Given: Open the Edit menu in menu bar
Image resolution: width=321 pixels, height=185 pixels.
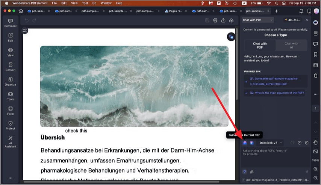Looking at the screenshot, I should point(64,3).
